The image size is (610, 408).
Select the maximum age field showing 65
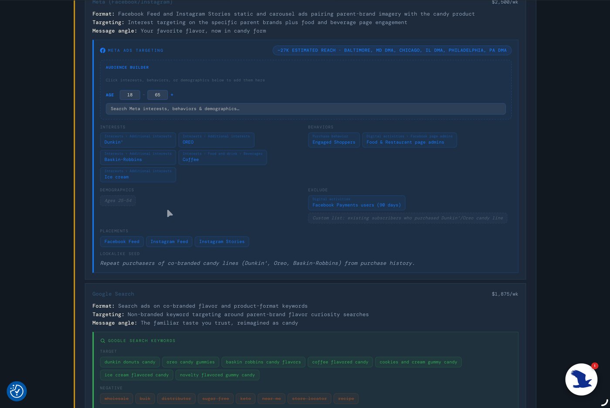(x=157, y=95)
